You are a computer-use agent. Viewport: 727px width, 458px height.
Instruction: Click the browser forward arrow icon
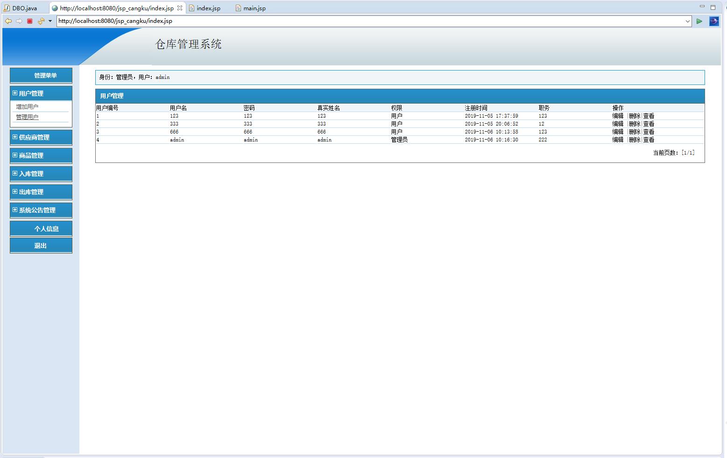(19, 21)
